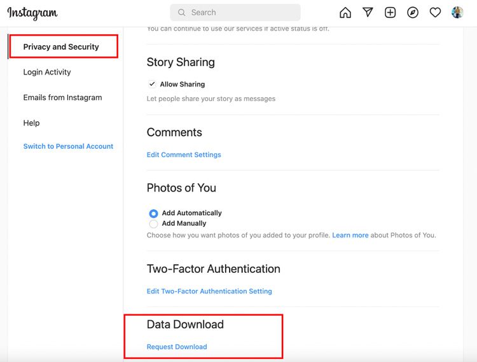This screenshot has height=362, width=477.
Task: Create a new post with plus icon
Action: [391, 13]
